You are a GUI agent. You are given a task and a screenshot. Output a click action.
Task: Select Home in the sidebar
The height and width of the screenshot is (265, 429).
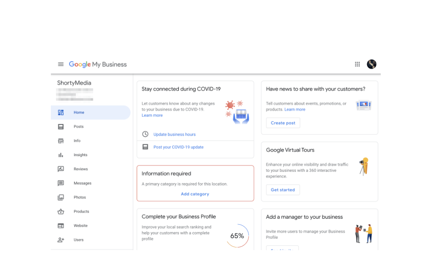tap(91, 112)
